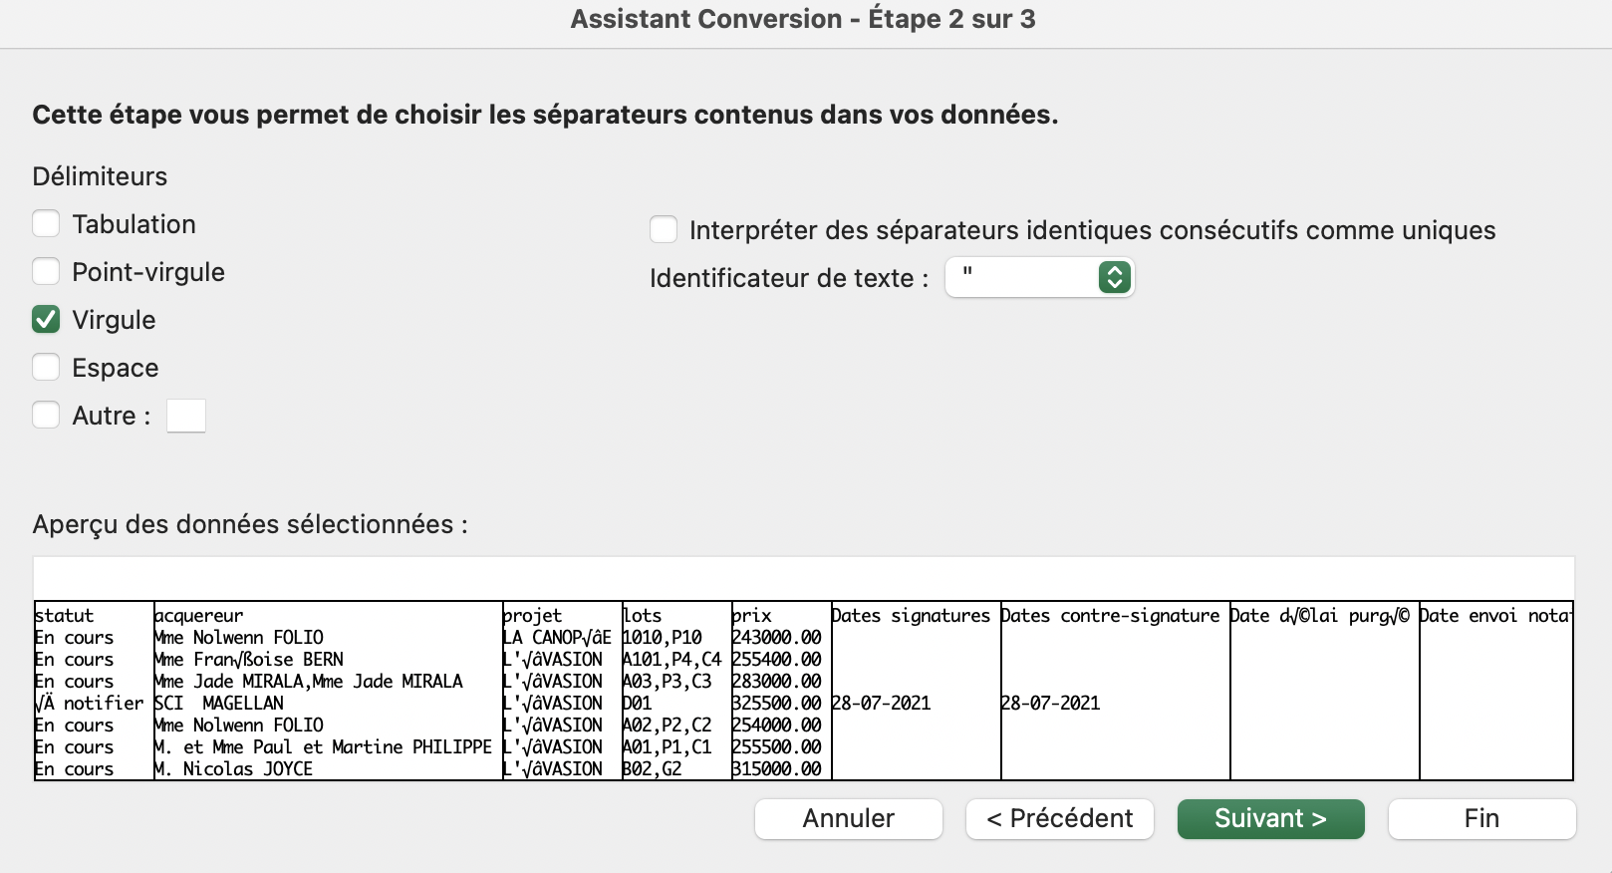
Task: Click the green dropdown arrow stepper icon
Action: tap(1114, 277)
